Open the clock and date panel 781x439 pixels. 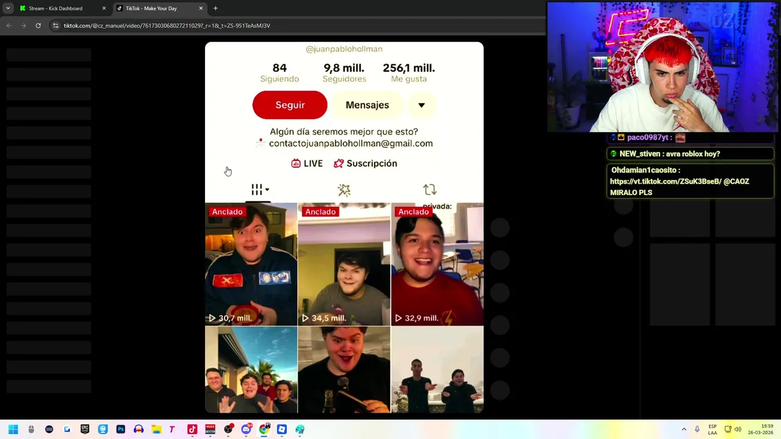pos(760,429)
